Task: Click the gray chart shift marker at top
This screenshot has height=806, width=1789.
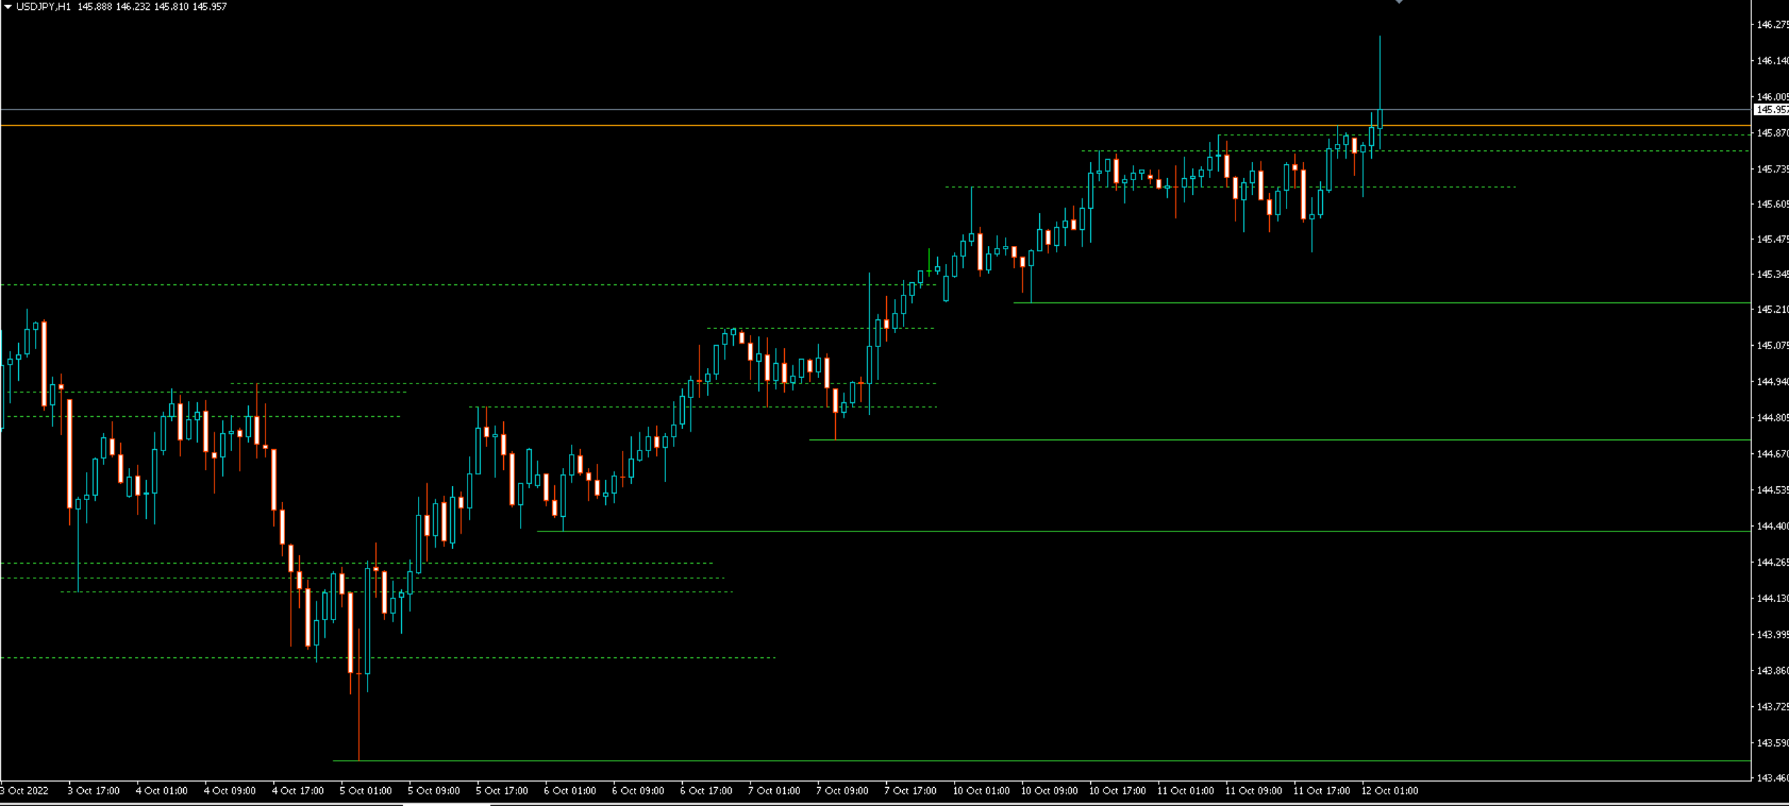Action: point(1398,2)
